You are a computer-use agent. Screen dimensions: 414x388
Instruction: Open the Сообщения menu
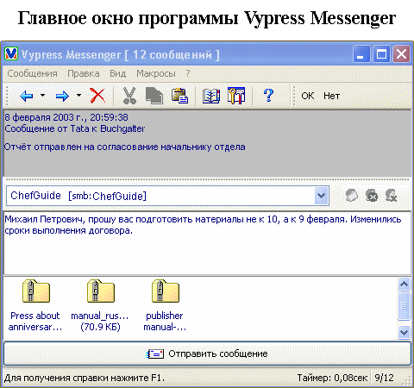(x=32, y=73)
